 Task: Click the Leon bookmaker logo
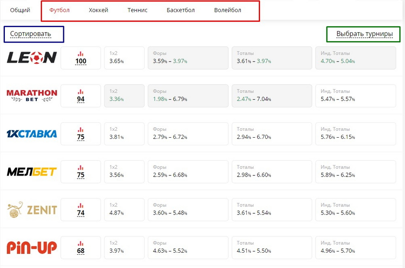[32, 58]
